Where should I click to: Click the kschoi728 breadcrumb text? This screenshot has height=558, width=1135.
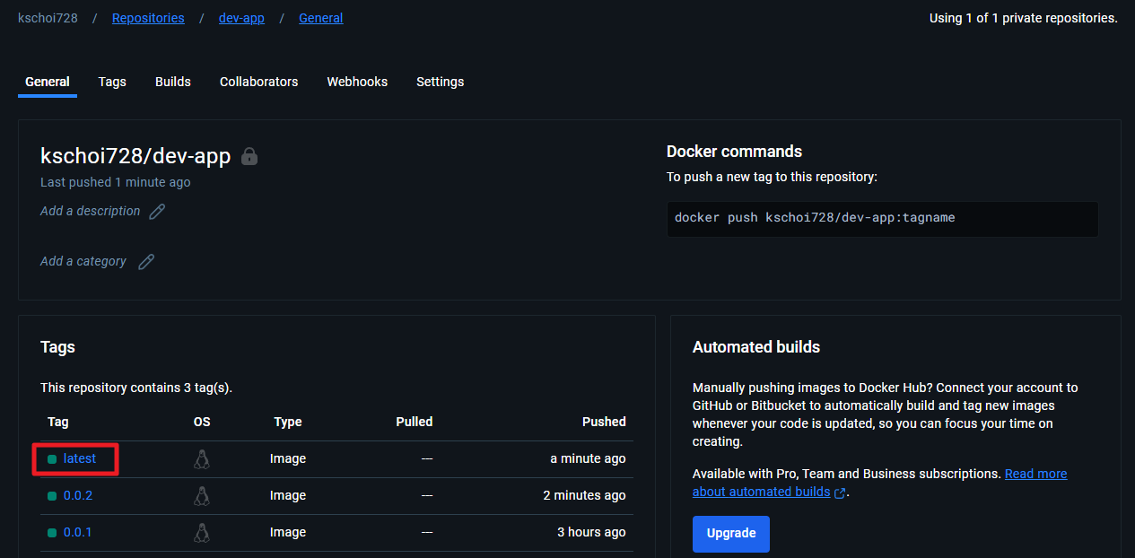48,18
